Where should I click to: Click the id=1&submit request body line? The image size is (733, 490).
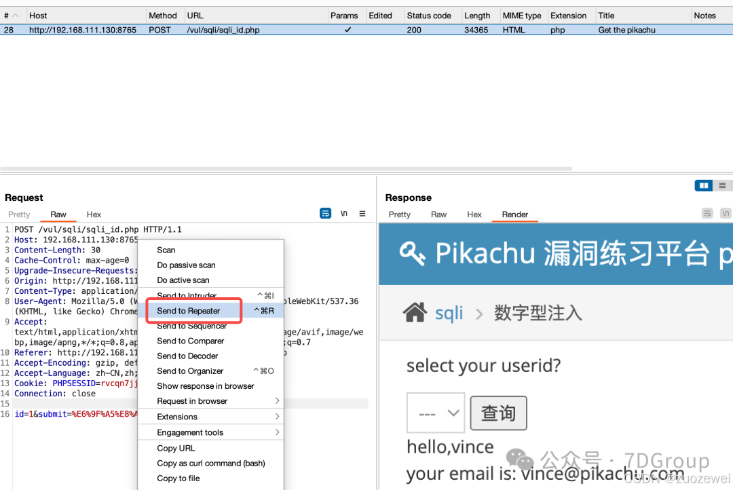[x=76, y=414]
